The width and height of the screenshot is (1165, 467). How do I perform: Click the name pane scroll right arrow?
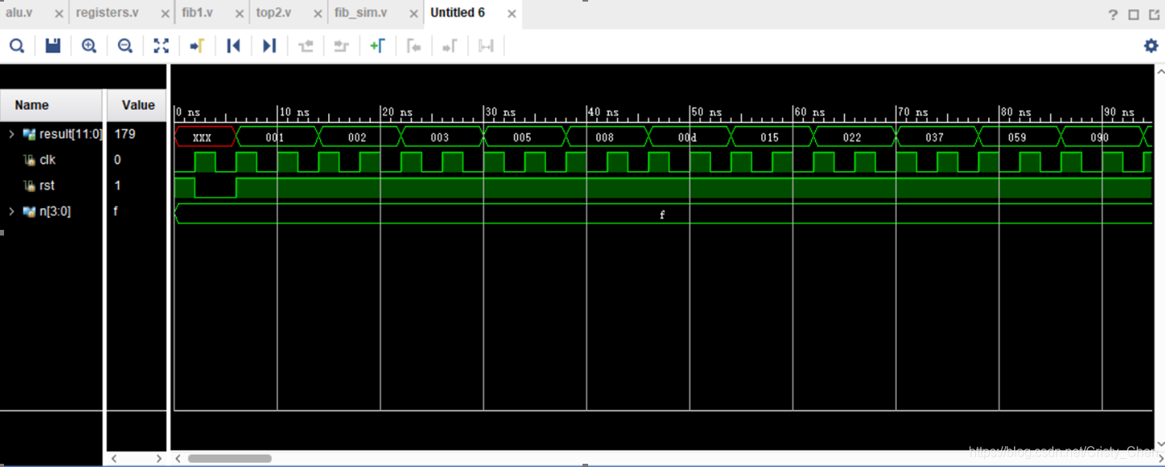(x=158, y=458)
